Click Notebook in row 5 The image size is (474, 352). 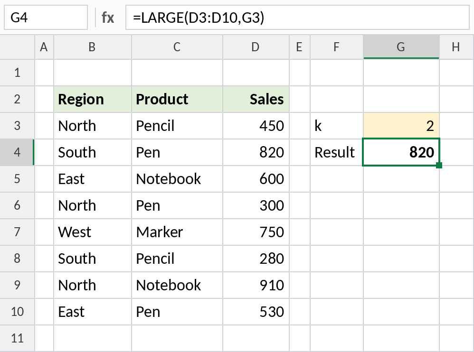[x=177, y=179]
